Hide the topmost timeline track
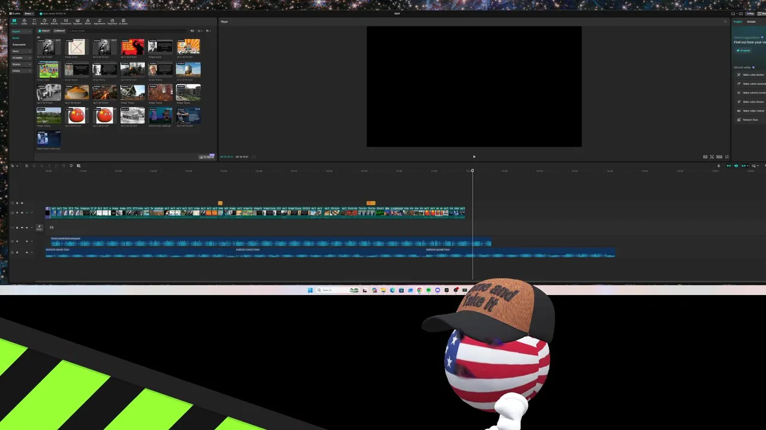Viewport: 766px width, 430px height. (x=22, y=203)
